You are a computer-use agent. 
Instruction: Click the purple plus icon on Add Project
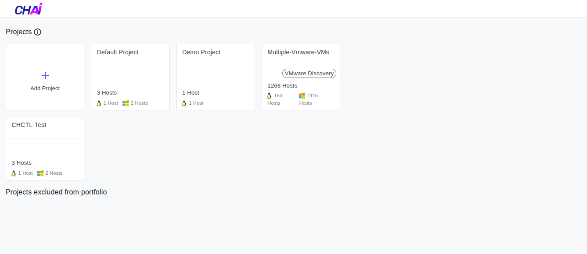[45, 75]
